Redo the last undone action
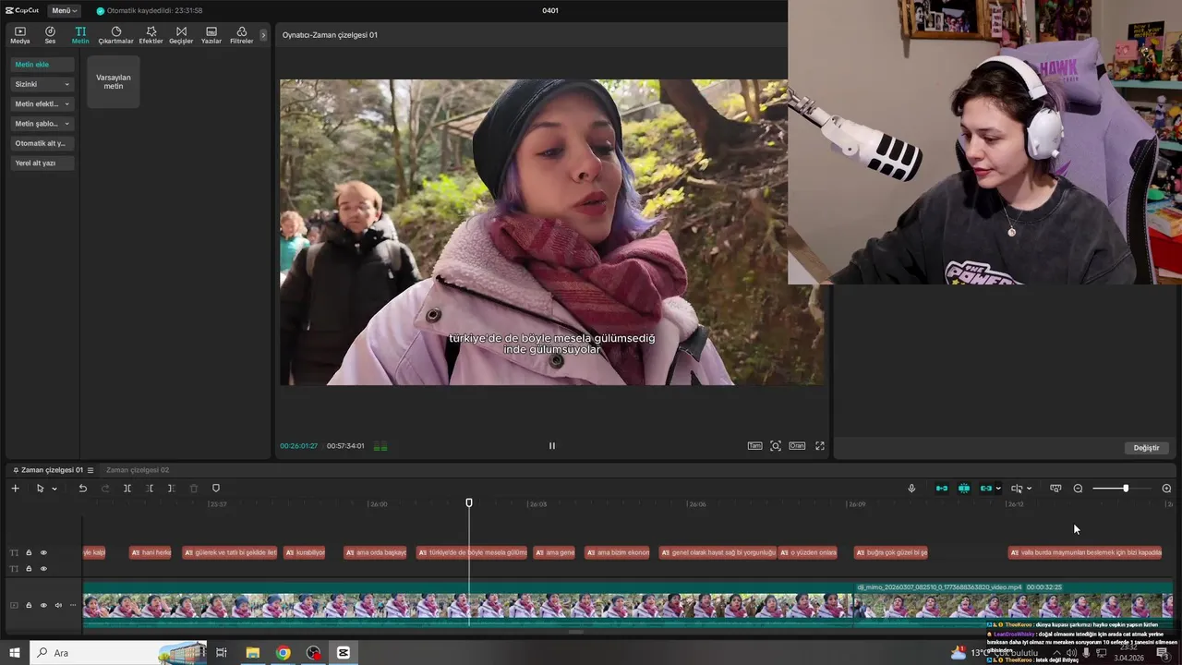The image size is (1182, 665). [x=104, y=488]
